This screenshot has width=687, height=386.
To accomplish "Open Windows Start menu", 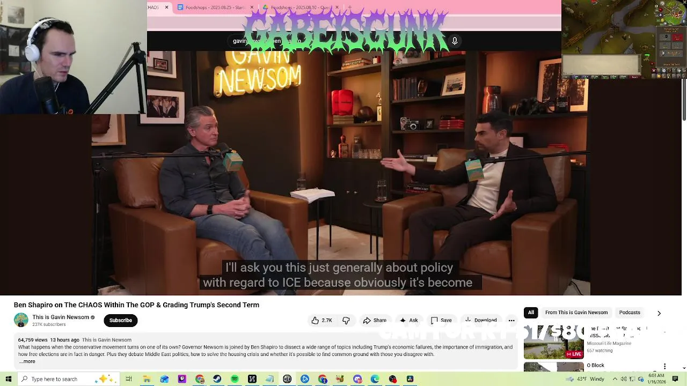I will pyautogui.click(x=8, y=379).
